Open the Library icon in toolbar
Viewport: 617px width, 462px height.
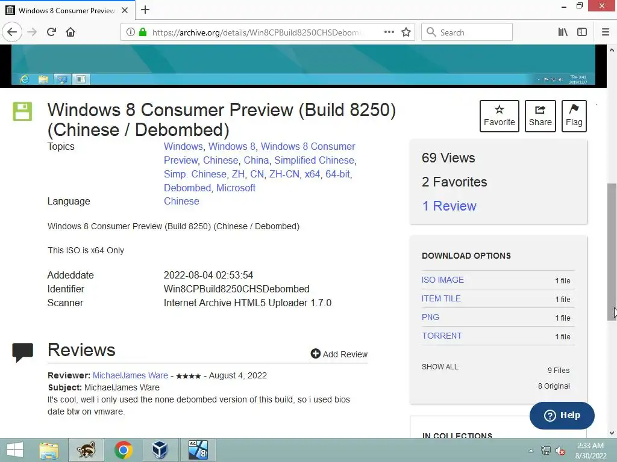(563, 32)
